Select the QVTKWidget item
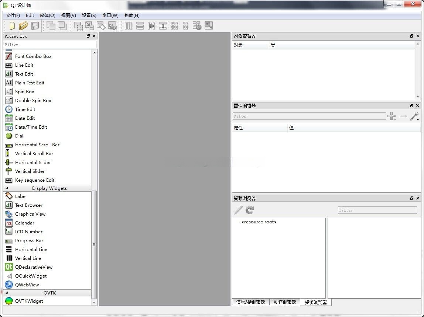 coord(48,301)
